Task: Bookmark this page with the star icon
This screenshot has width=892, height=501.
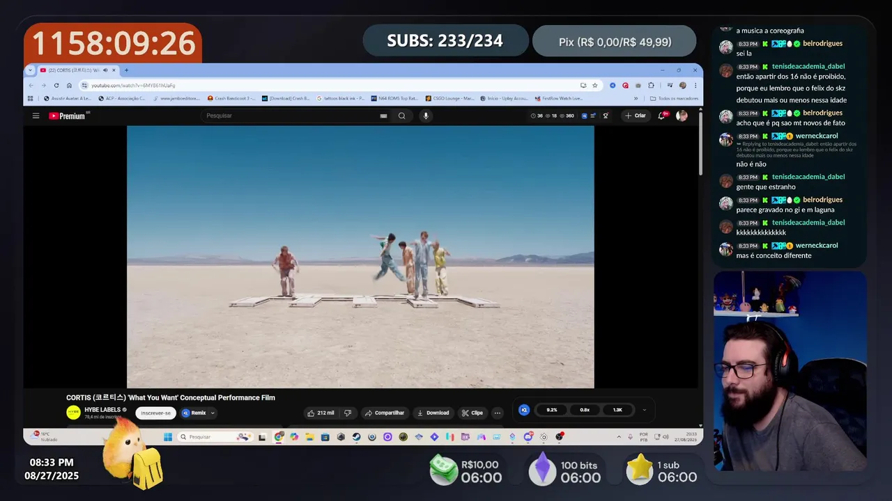Action: [x=594, y=85]
